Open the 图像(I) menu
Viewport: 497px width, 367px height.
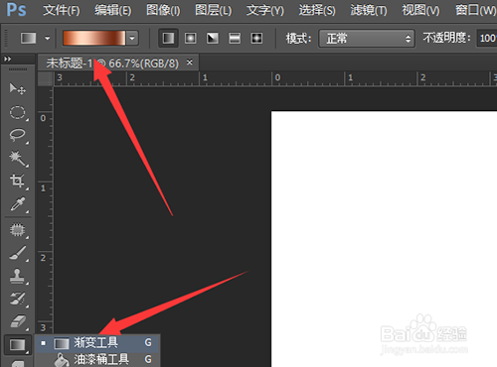click(163, 11)
